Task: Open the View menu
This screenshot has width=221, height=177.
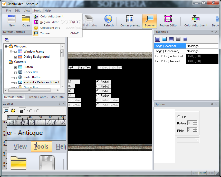Action: coord(27,11)
